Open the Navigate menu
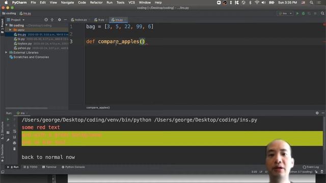The height and width of the screenshot is (183, 326). (x=67, y=3)
